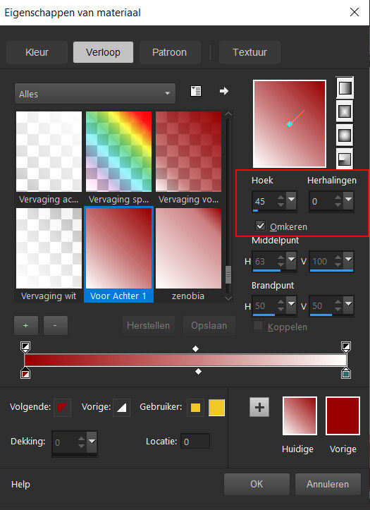
Task: Open the gradient category list icon
Action: [x=195, y=91]
